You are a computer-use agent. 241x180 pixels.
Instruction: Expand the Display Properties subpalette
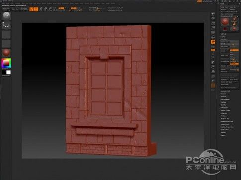227,127
